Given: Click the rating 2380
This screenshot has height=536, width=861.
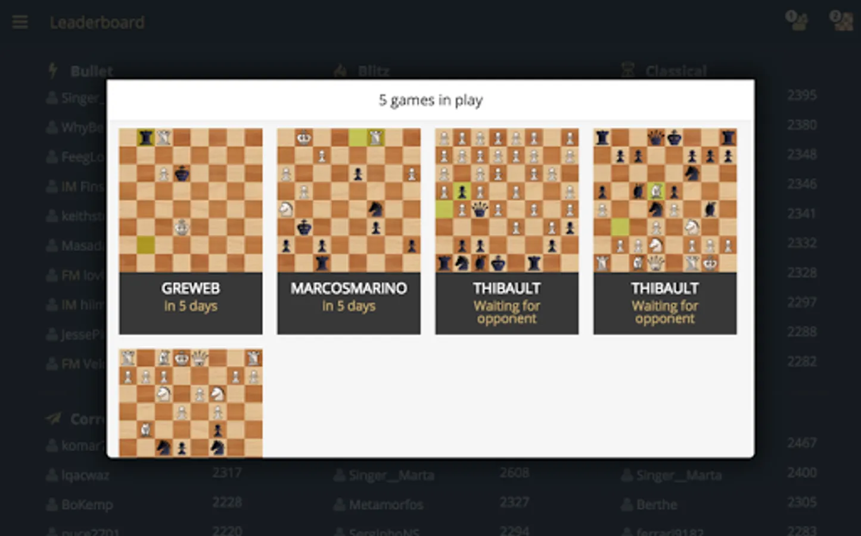Looking at the screenshot, I should coord(802,125).
